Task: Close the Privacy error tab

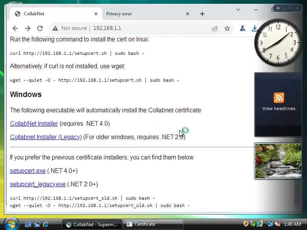Action: 188,14
